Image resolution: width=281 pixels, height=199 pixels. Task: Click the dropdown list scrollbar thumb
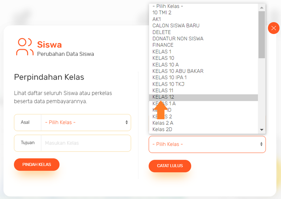coord(262,35)
